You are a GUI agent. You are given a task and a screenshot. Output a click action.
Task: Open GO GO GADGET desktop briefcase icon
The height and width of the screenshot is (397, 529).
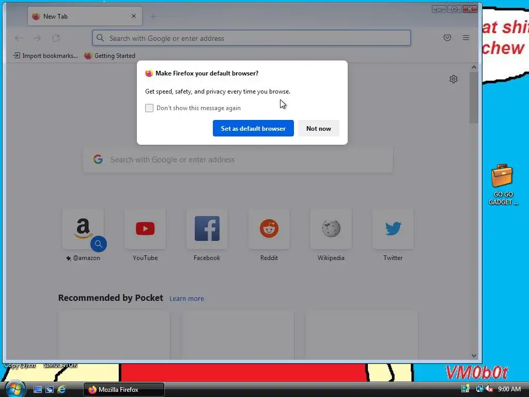502,185
